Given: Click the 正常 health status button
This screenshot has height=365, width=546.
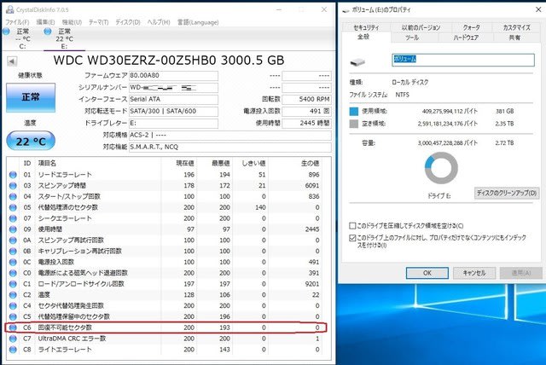Looking at the screenshot, I should [x=31, y=97].
